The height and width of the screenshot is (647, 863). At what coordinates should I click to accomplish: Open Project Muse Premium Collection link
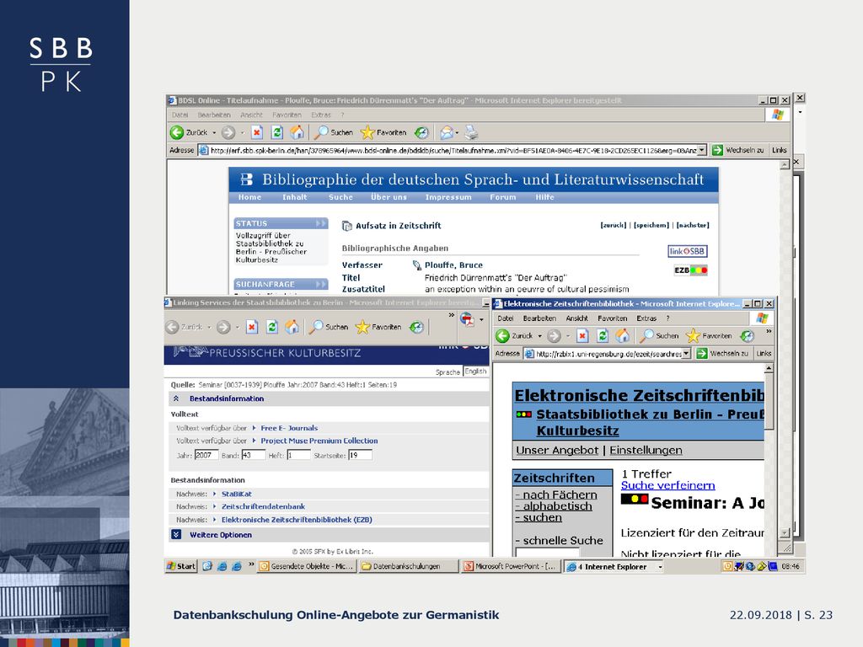pos(319,441)
